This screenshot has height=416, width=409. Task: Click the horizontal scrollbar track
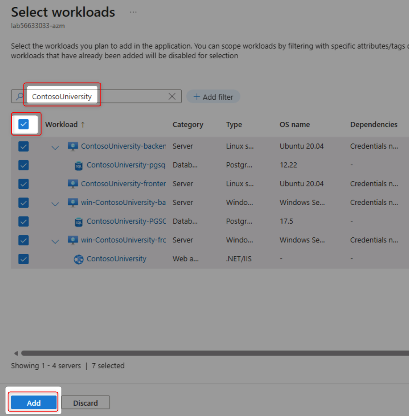pyautogui.click(x=215, y=353)
